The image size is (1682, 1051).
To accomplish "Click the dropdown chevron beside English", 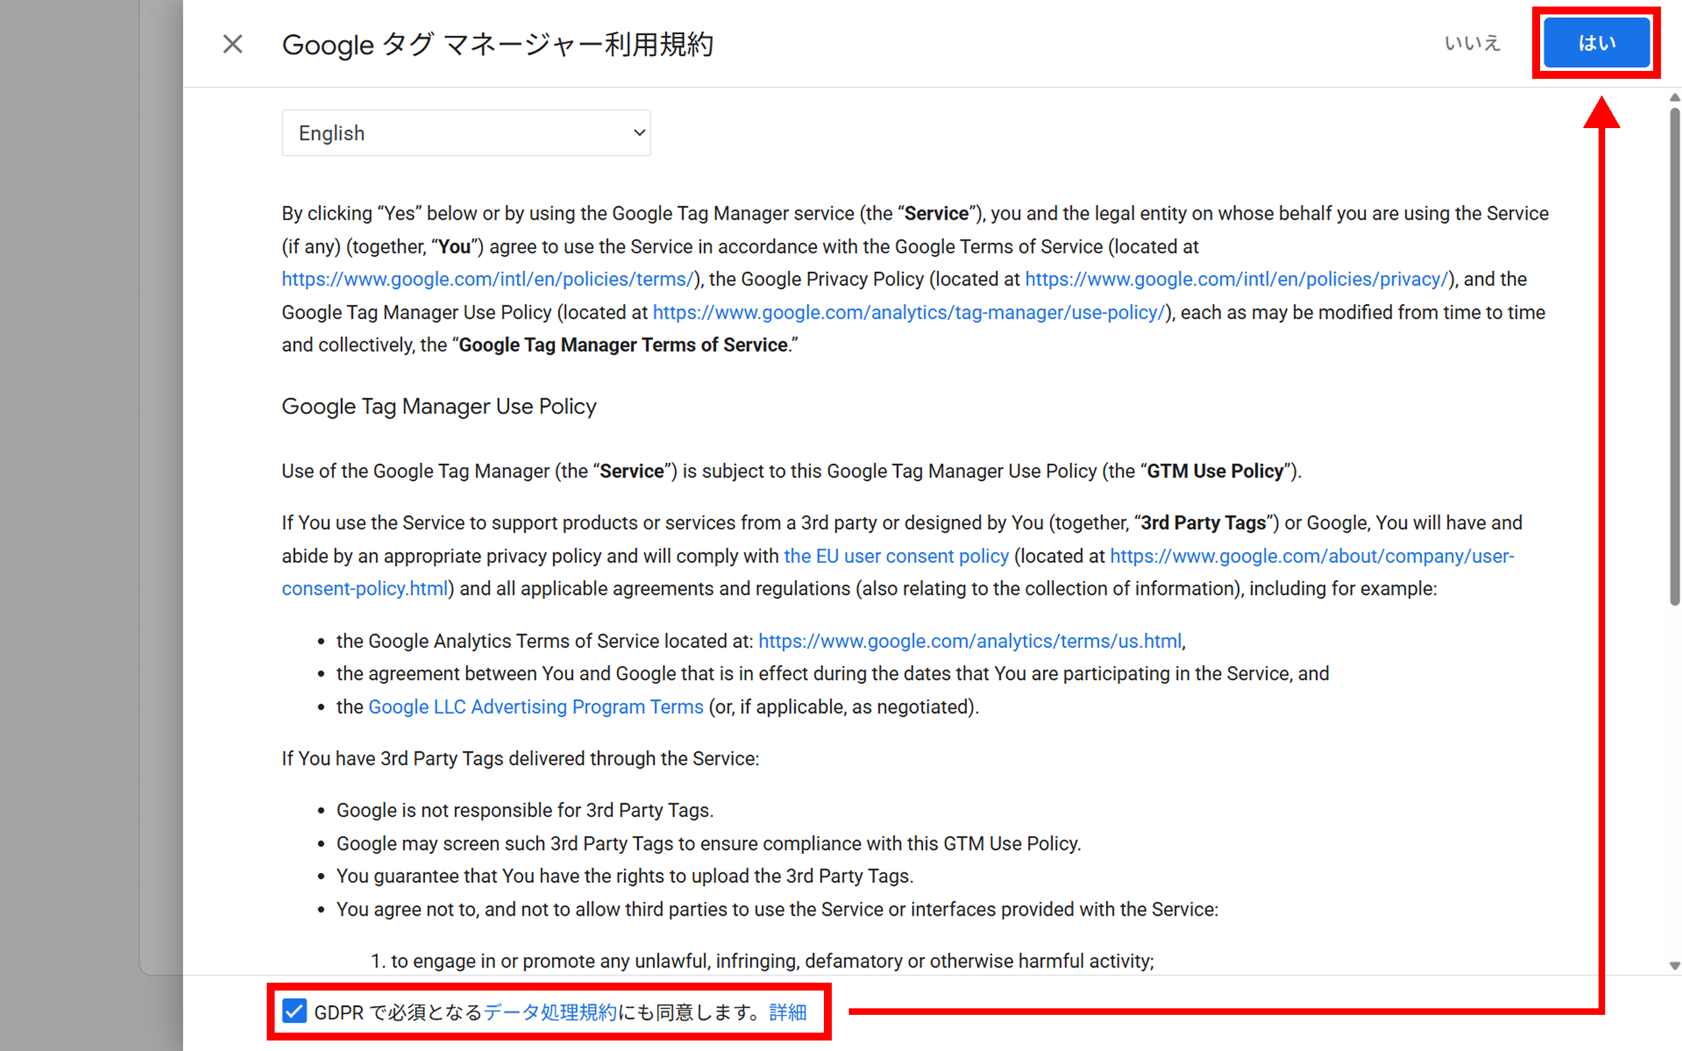I will (x=639, y=133).
